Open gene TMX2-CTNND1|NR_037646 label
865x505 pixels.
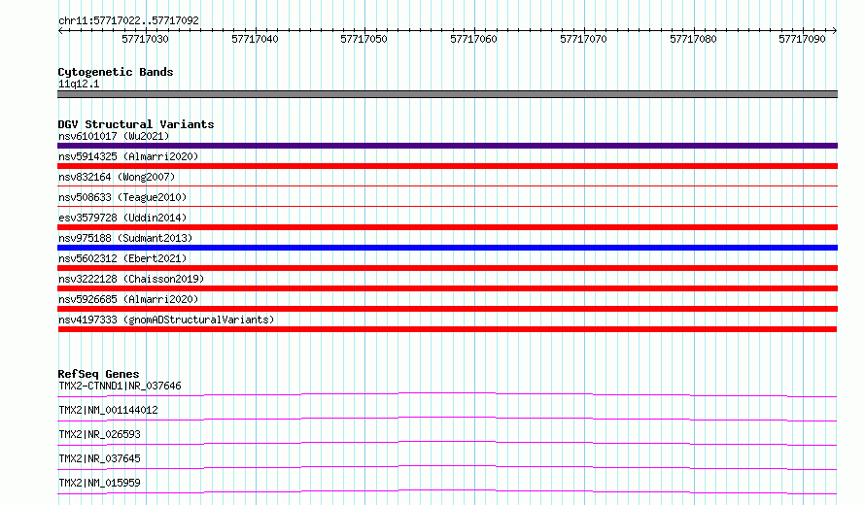point(120,386)
